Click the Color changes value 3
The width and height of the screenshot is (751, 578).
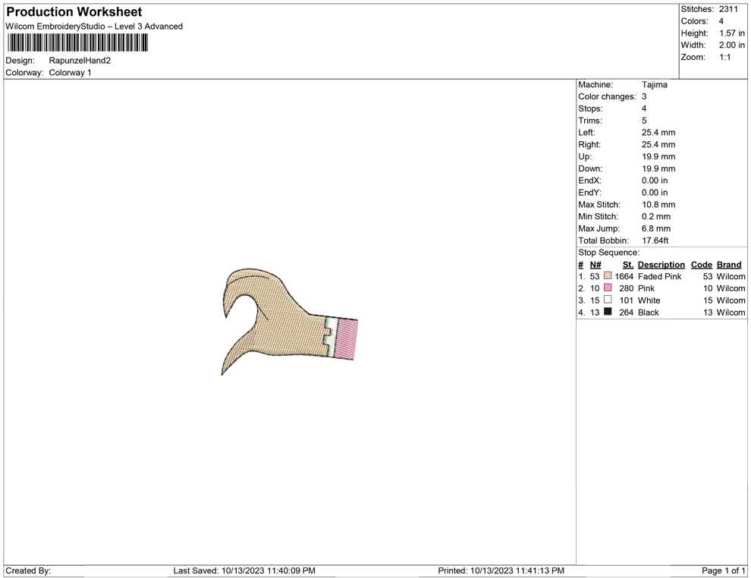(644, 97)
